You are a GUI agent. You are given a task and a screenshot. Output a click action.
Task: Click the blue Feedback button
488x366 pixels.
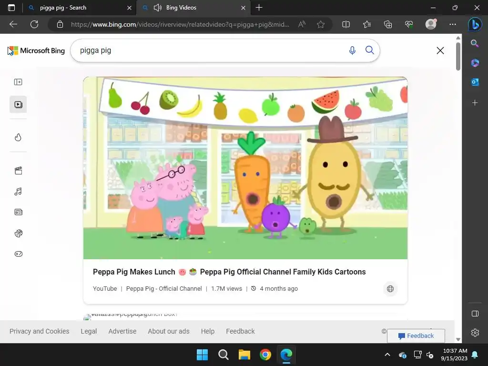416,336
